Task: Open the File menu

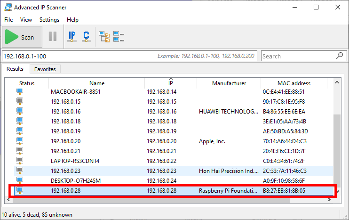Action: pyautogui.click(x=8, y=20)
